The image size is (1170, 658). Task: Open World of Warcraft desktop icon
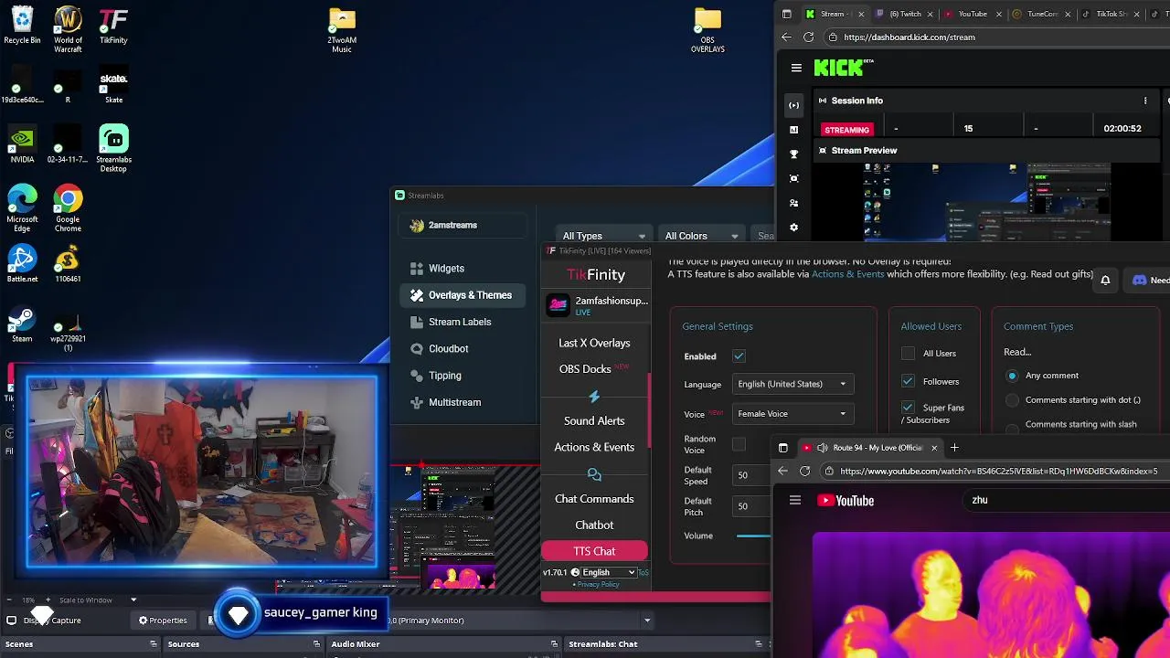point(68,29)
